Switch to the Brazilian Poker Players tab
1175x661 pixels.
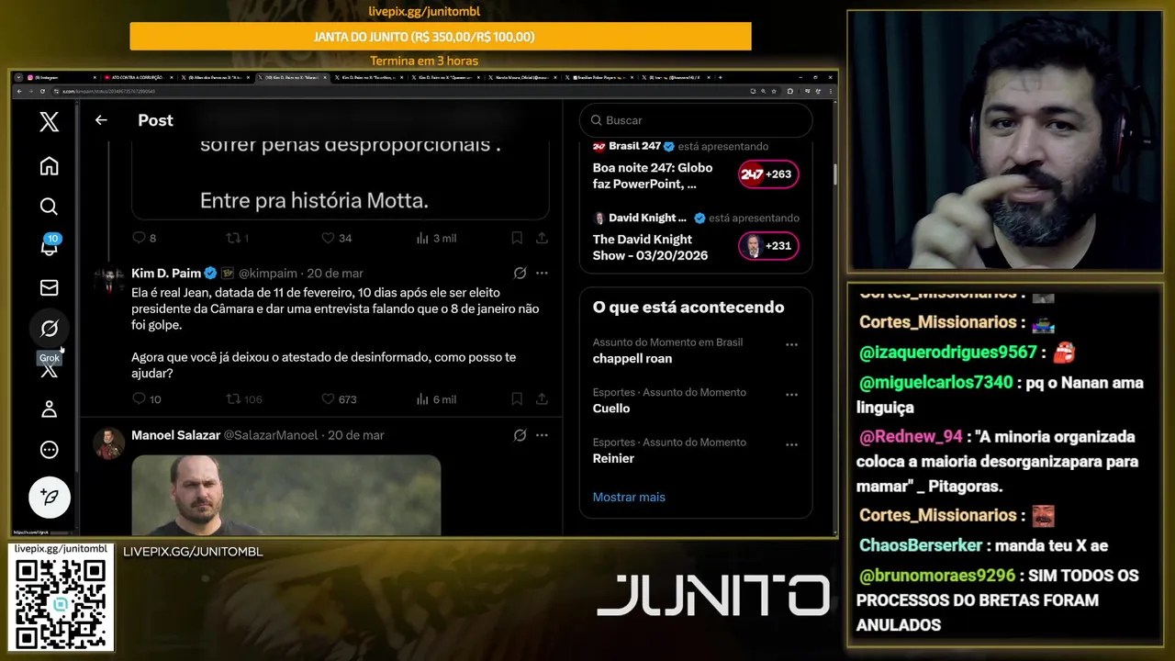tap(601, 77)
